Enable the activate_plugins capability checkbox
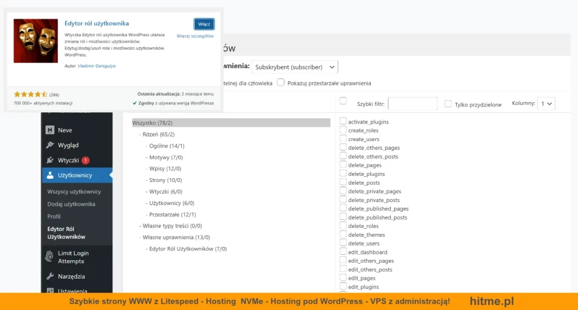 343,121
